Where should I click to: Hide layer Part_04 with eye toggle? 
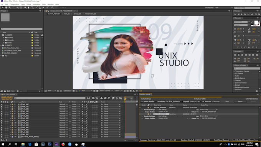pos(2,127)
